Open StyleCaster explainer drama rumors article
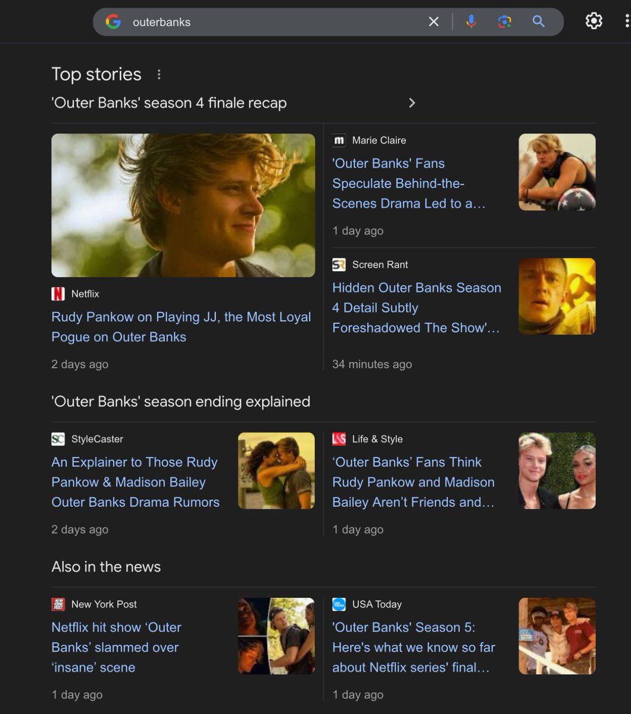This screenshot has width=631, height=714. click(136, 482)
